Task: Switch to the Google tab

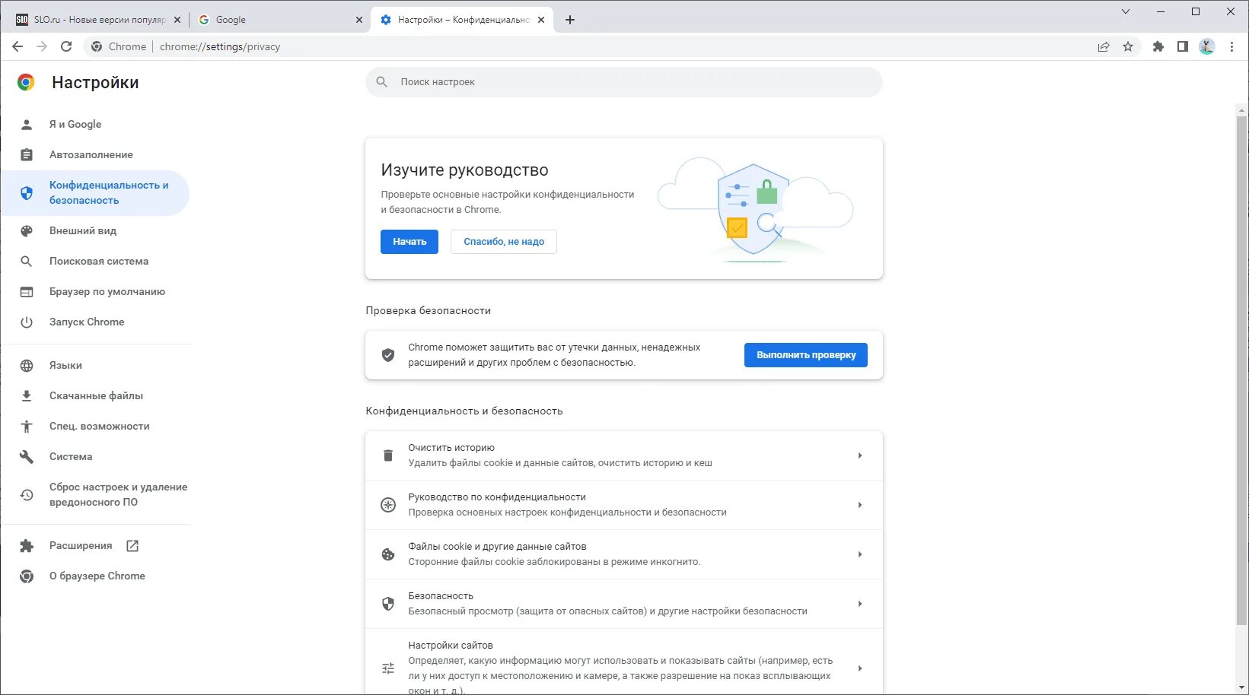Action: [280, 20]
